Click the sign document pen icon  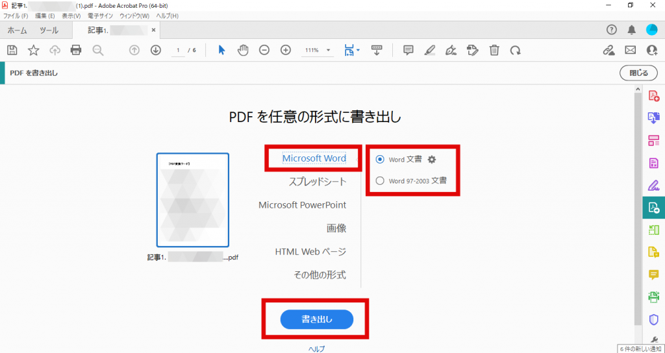point(451,50)
